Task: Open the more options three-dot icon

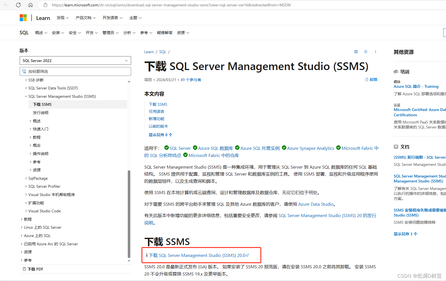Action: click(376, 52)
